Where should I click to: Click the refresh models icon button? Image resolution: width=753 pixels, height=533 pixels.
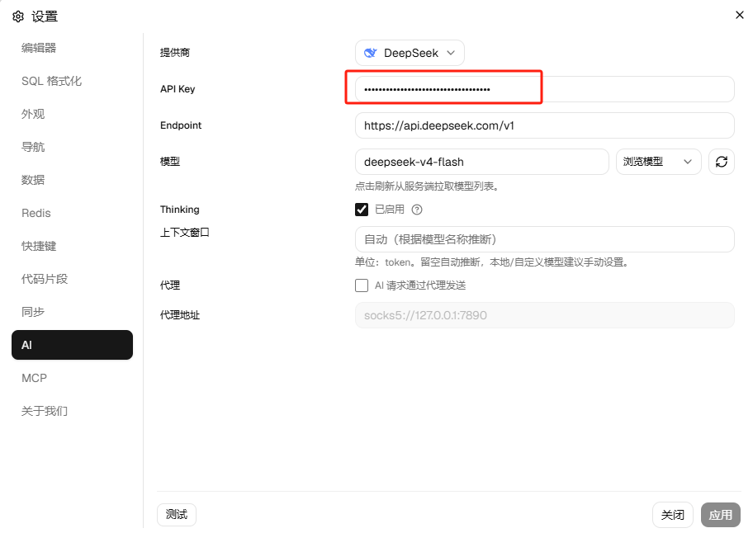coord(722,162)
